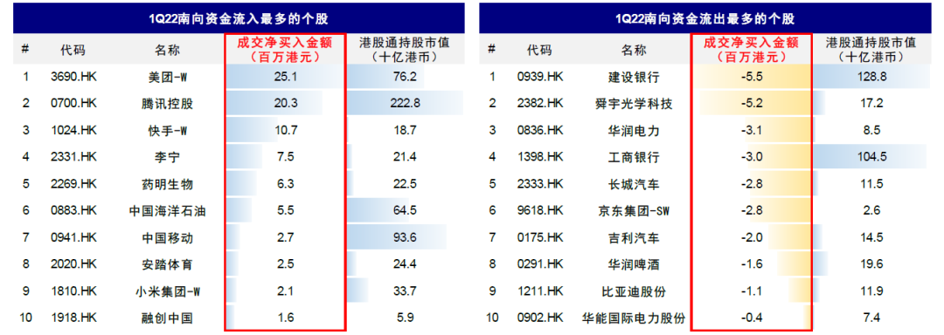Viewport: 944px width, 335px height.
Task: Click the stock name 工商银行
Action: 634,157
